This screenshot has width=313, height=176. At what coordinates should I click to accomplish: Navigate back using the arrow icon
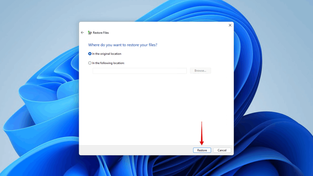[x=82, y=32]
